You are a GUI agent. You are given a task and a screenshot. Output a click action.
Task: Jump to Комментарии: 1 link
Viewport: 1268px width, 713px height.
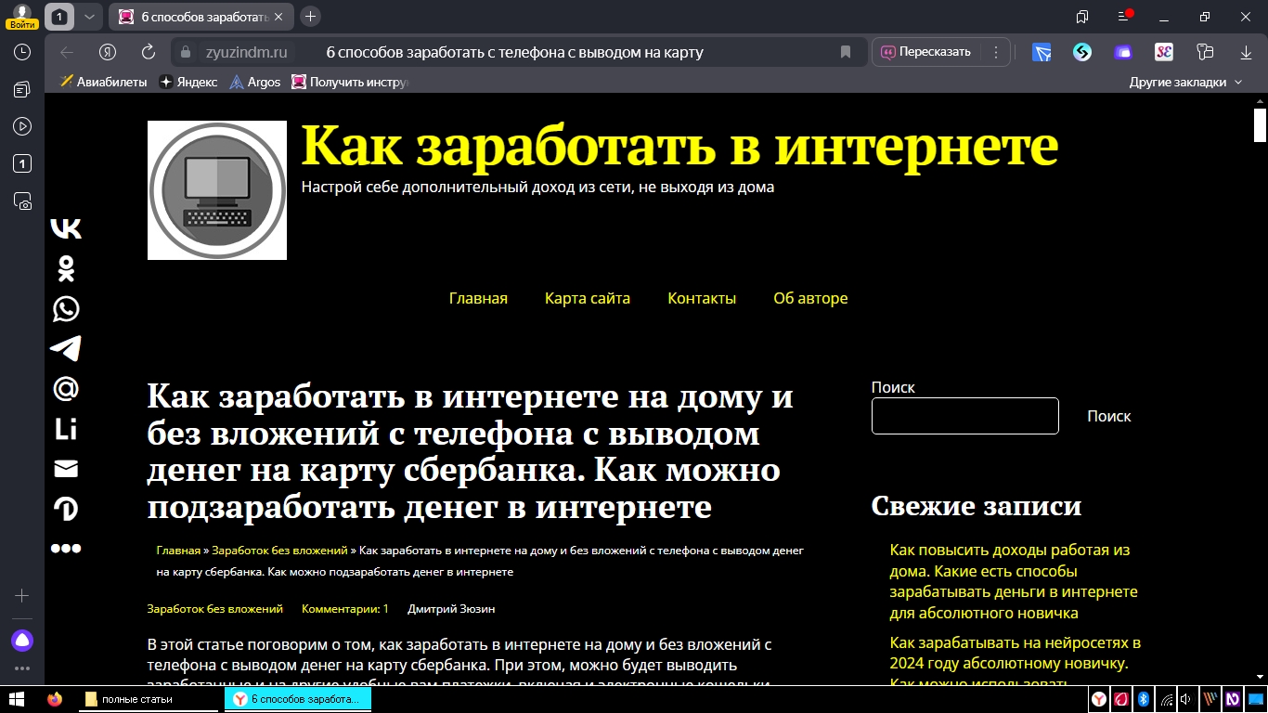pos(345,609)
